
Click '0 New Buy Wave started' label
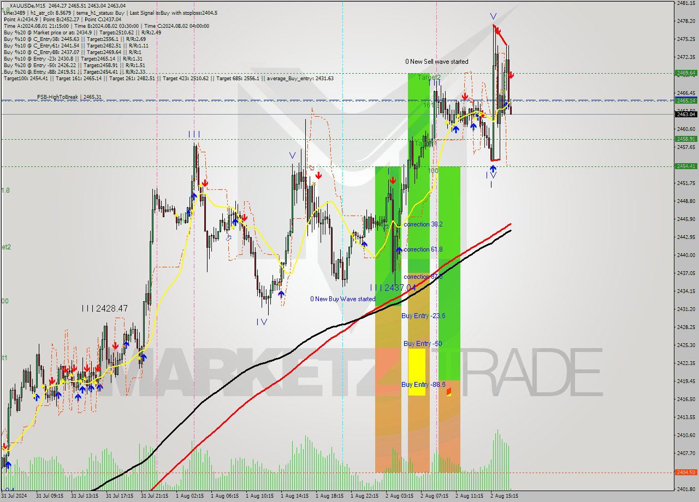342,299
